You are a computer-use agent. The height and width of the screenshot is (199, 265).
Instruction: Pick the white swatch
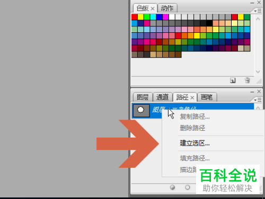pos(172,17)
